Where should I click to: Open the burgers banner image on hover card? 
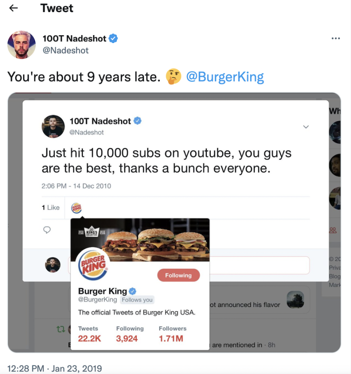(140, 240)
